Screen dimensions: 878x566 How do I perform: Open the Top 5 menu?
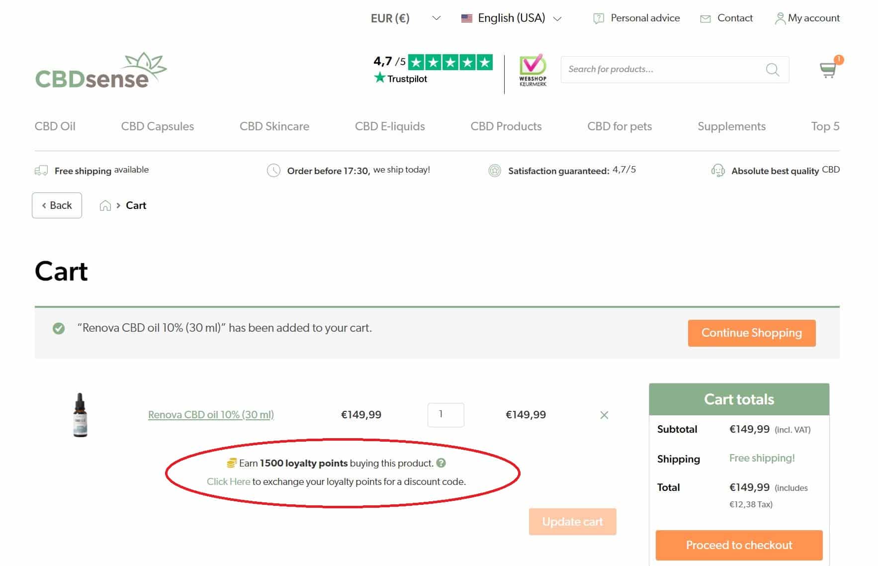click(x=825, y=126)
